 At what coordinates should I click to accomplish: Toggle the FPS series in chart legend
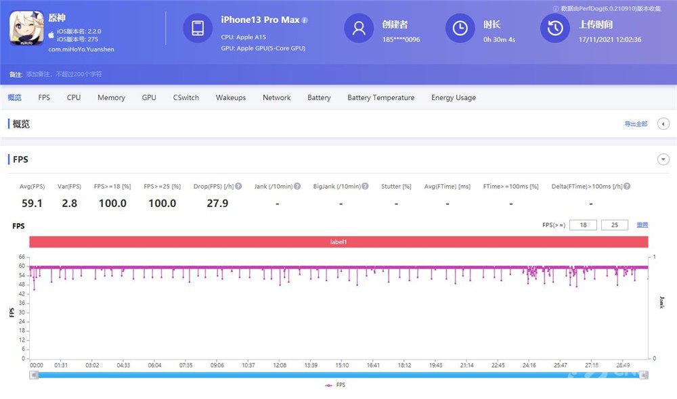[x=335, y=385]
